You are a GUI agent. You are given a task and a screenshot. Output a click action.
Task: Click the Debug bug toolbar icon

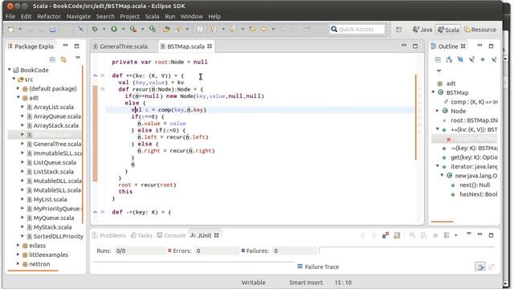click(x=95, y=29)
